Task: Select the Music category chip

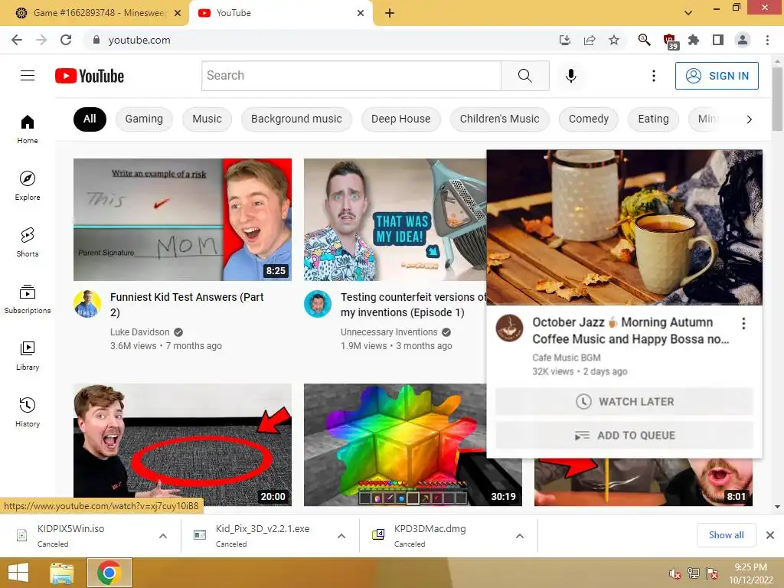Action: 207,119
